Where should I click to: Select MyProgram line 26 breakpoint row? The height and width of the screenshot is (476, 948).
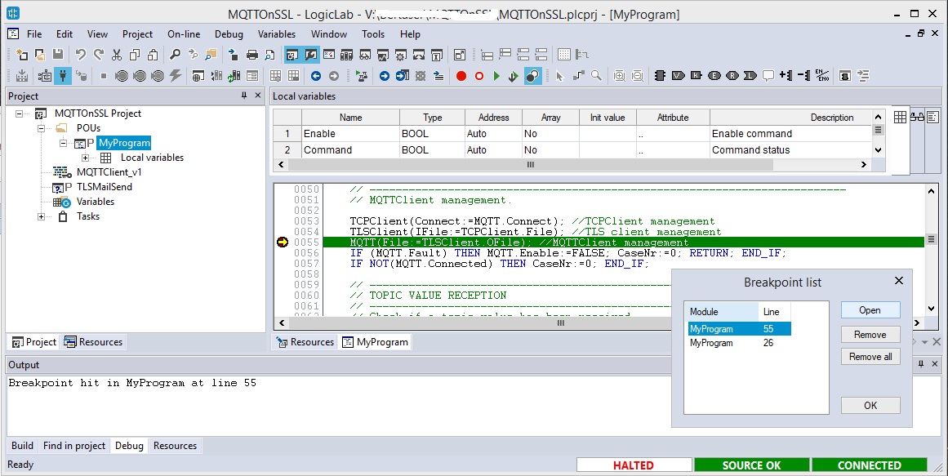(740, 343)
